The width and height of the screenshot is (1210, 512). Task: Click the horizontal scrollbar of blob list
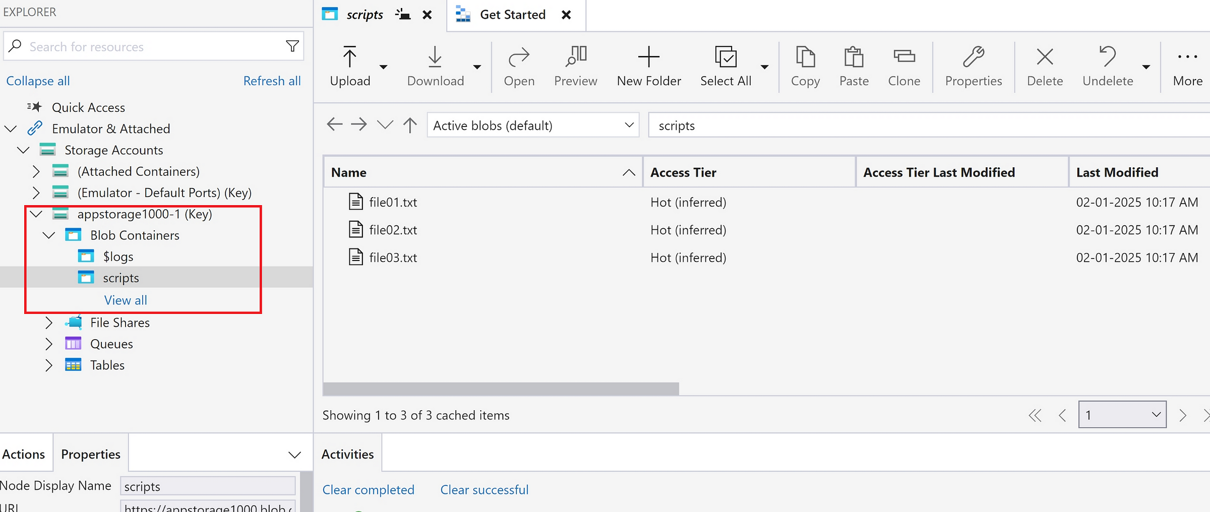[501, 389]
